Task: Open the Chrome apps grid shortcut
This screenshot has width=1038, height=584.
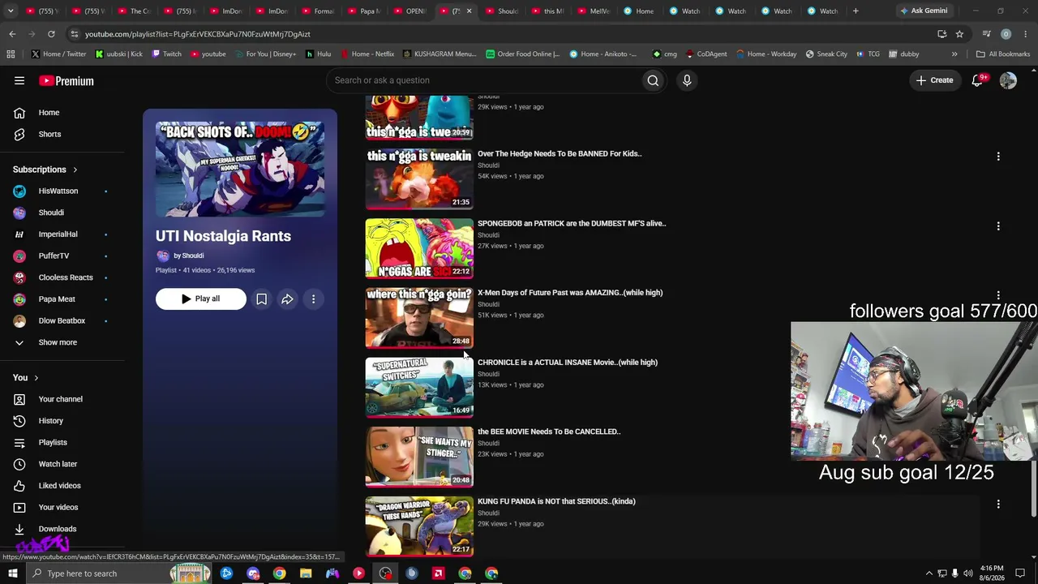Action: tap(11, 54)
